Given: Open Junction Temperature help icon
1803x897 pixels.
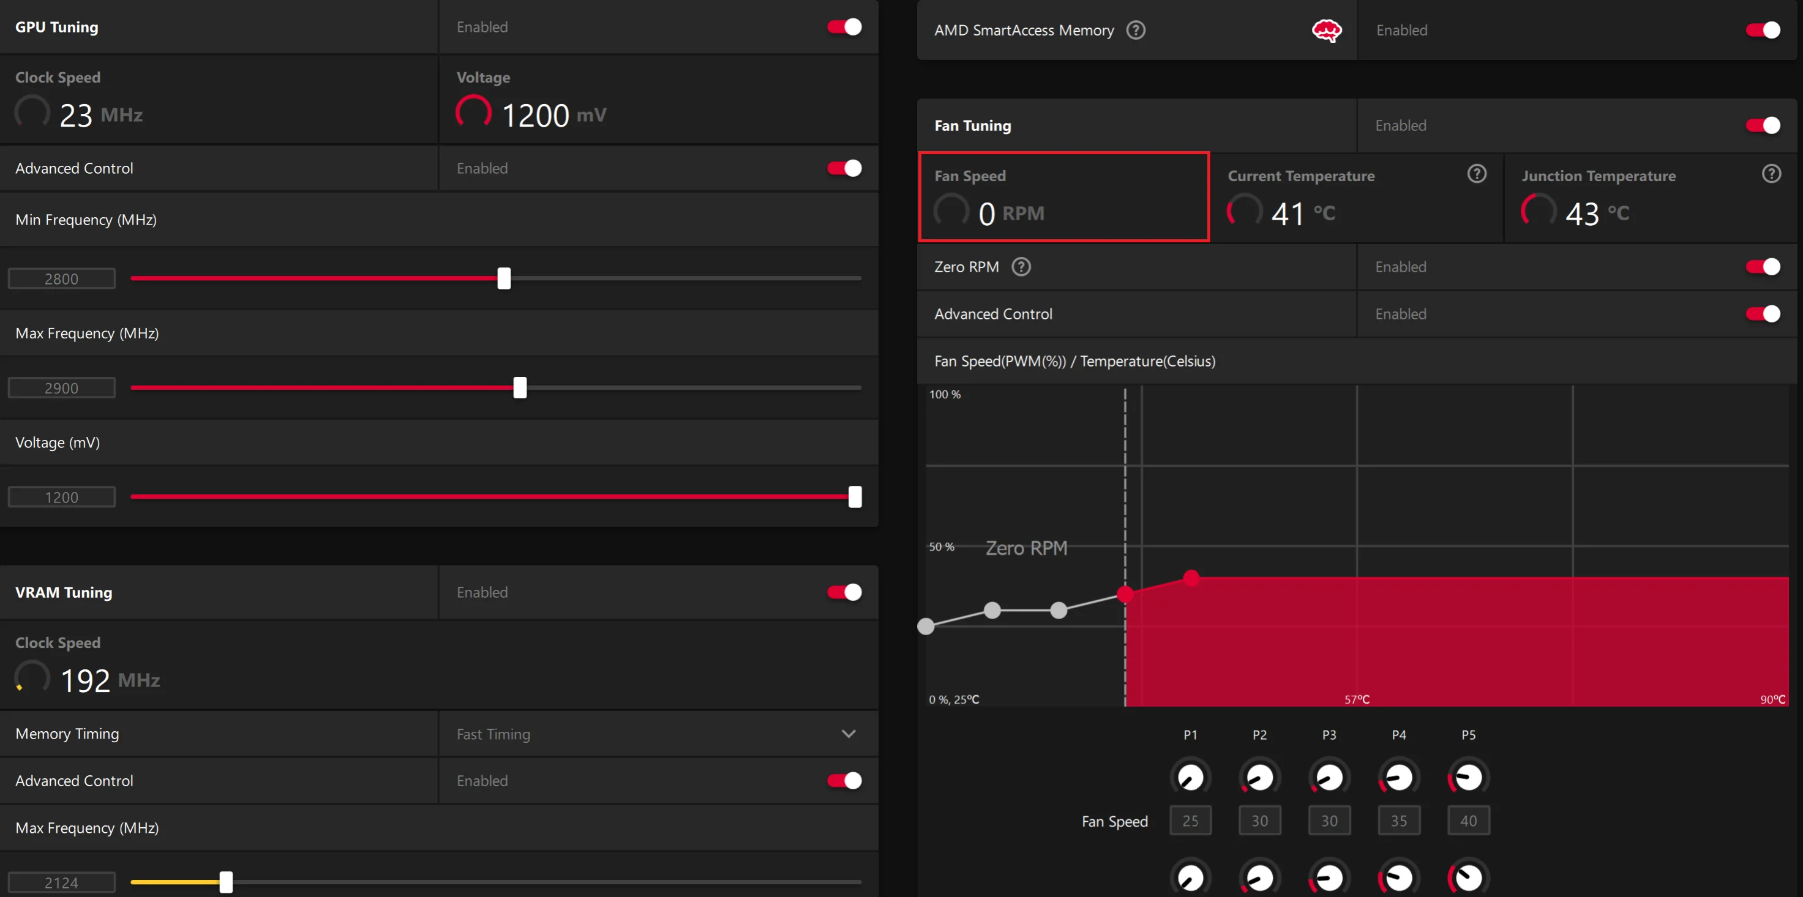Looking at the screenshot, I should [1771, 174].
